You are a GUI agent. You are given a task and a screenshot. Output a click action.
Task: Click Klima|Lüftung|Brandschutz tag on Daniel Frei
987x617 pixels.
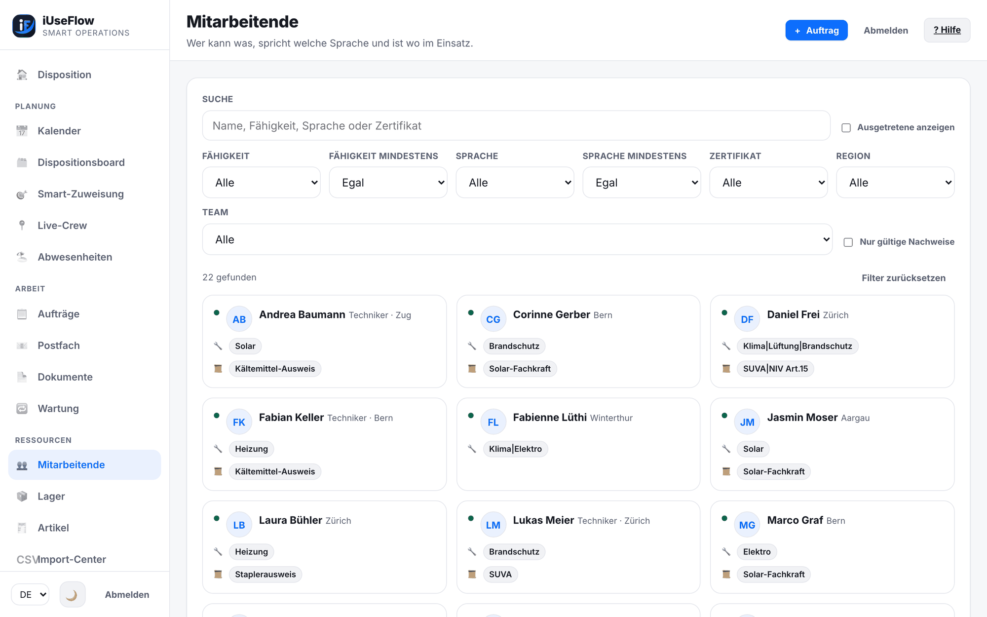pyautogui.click(x=797, y=346)
